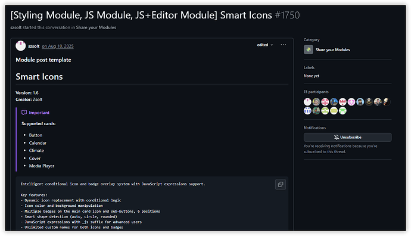Click first avatar in second participant row
This screenshot has height=236, width=411.
coord(307,111)
